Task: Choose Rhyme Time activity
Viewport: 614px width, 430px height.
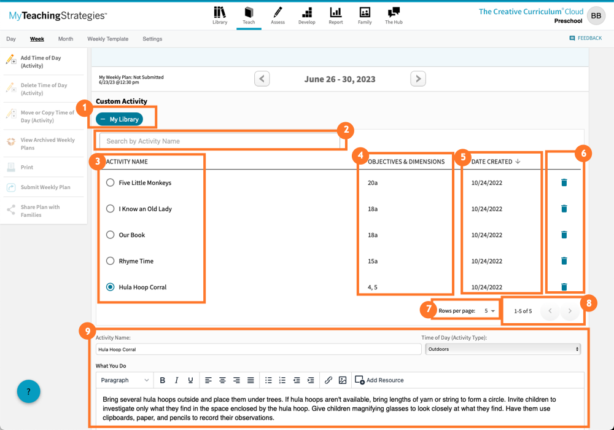Action: pyautogui.click(x=111, y=260)
